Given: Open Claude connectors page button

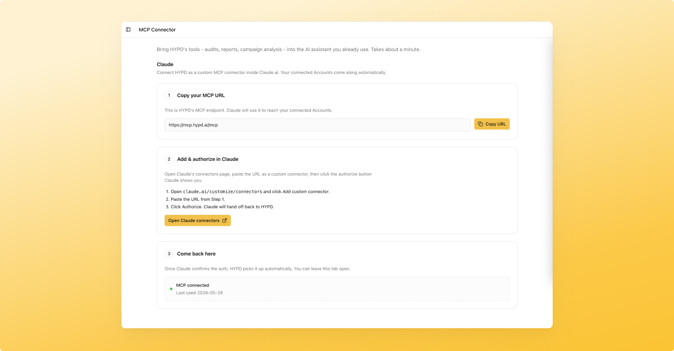Looking at the screenshot, I should pos(198,220).
